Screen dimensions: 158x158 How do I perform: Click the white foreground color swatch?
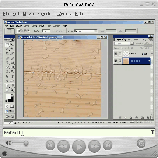point(8,96)
